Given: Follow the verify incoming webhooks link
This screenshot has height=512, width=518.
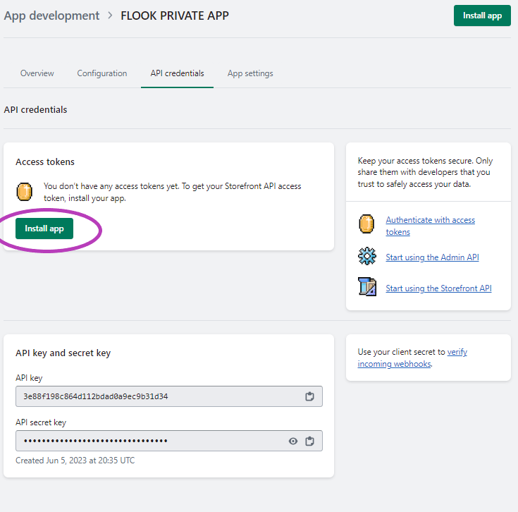Looking at the screenshot, I should pyautogui.click(x=412, y=358).
